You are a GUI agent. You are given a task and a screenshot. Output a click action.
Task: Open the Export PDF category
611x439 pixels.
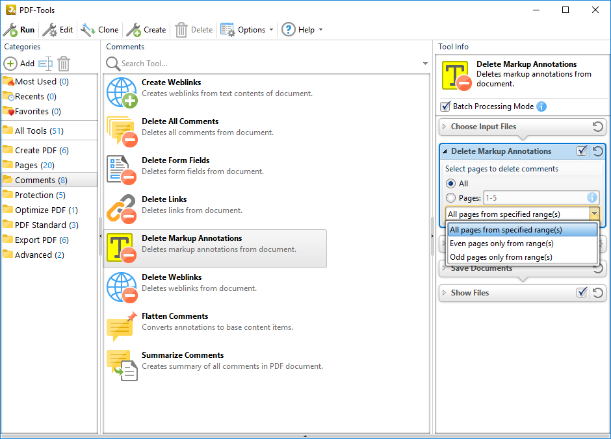(x=36, y=240)
